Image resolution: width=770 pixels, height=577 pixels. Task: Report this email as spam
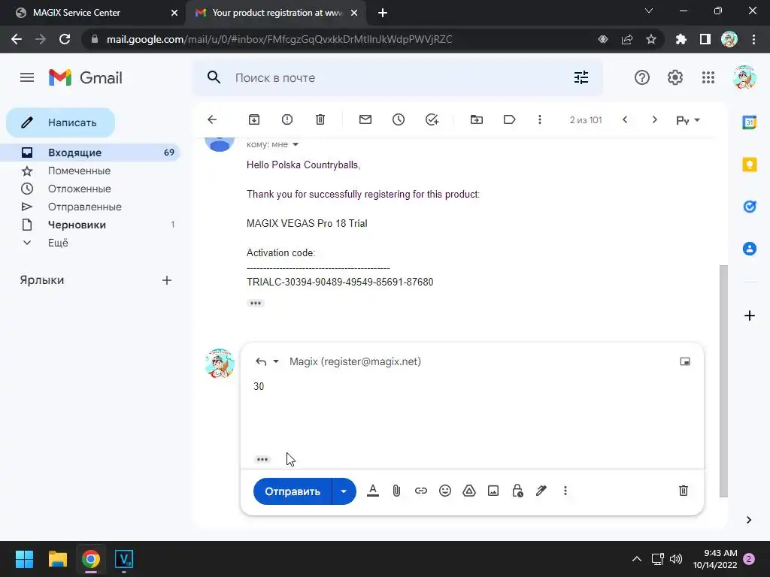pos(287,119)
